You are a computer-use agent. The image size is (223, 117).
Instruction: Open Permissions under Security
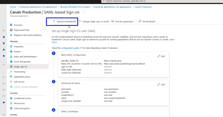[x=19, y=103]
